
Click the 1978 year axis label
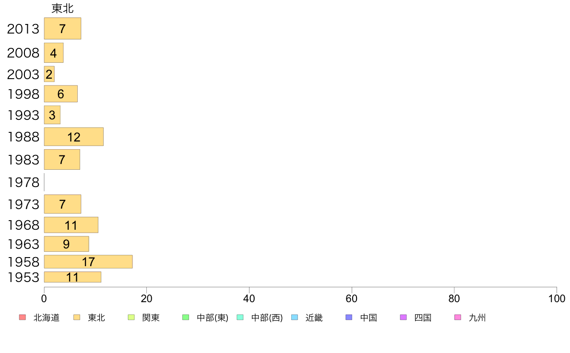[24, 183]
